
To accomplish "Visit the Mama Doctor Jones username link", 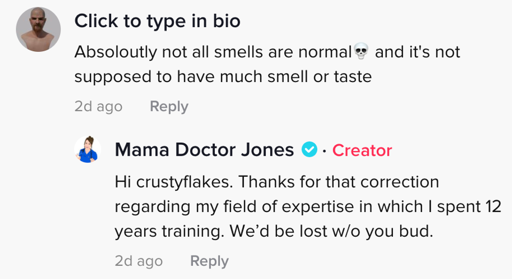I will (x=204, y=150).
